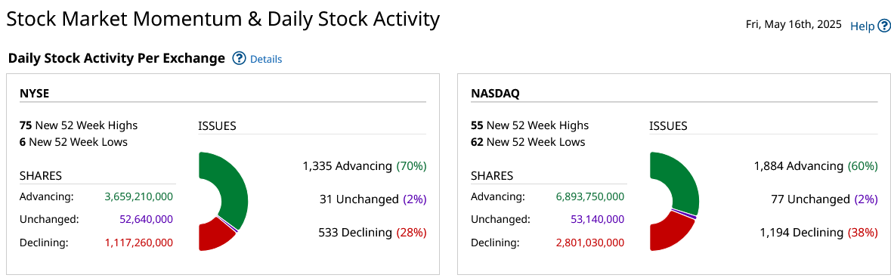Select the NYSE panel heading
Viewport: 891px width, 278px height.
pyautogui.click(x=34, y=93)
